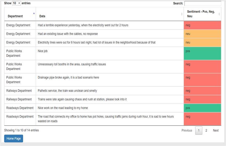Sort by Department column sort arrow
The width and height of the screenshot is (226, 146).
click(x=34, y=13)
